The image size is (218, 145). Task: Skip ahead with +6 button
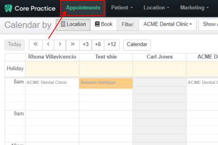(98, 45)
